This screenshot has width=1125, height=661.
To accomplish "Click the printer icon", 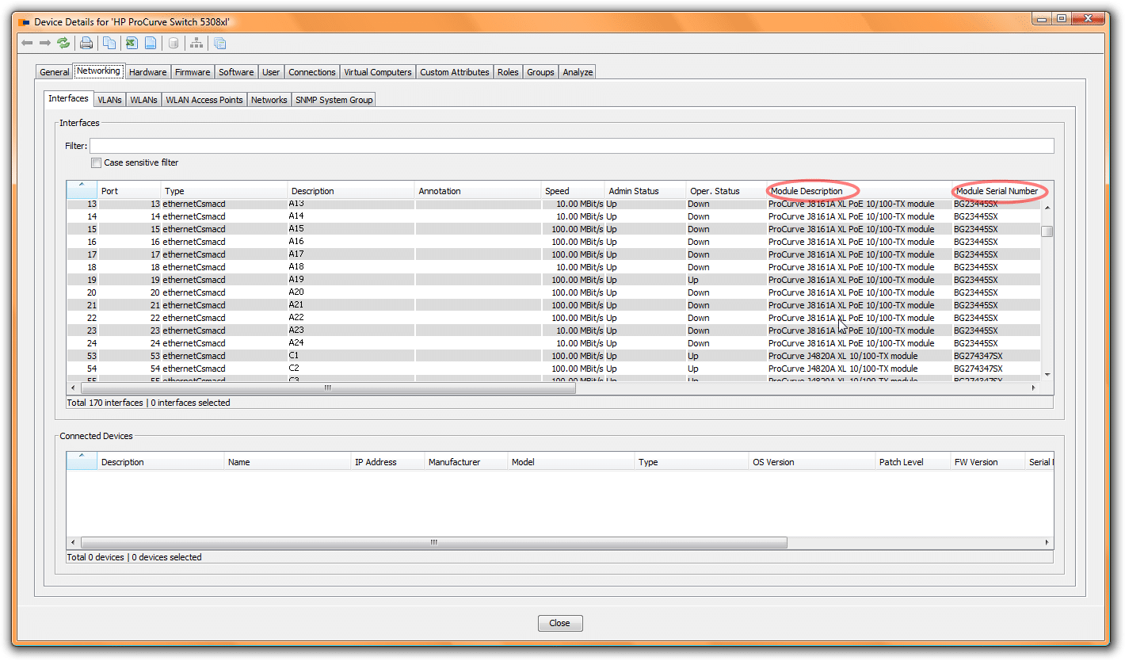I will click(x=86, y=44).
